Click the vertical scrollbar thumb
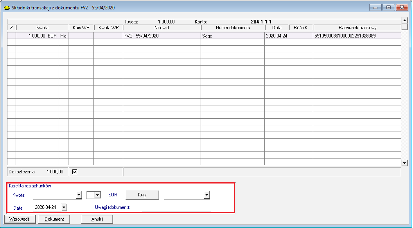Screen dimensions: 413x228 (405, 27)
